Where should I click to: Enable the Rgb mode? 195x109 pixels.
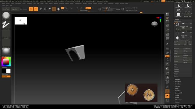tap(72, 8)
